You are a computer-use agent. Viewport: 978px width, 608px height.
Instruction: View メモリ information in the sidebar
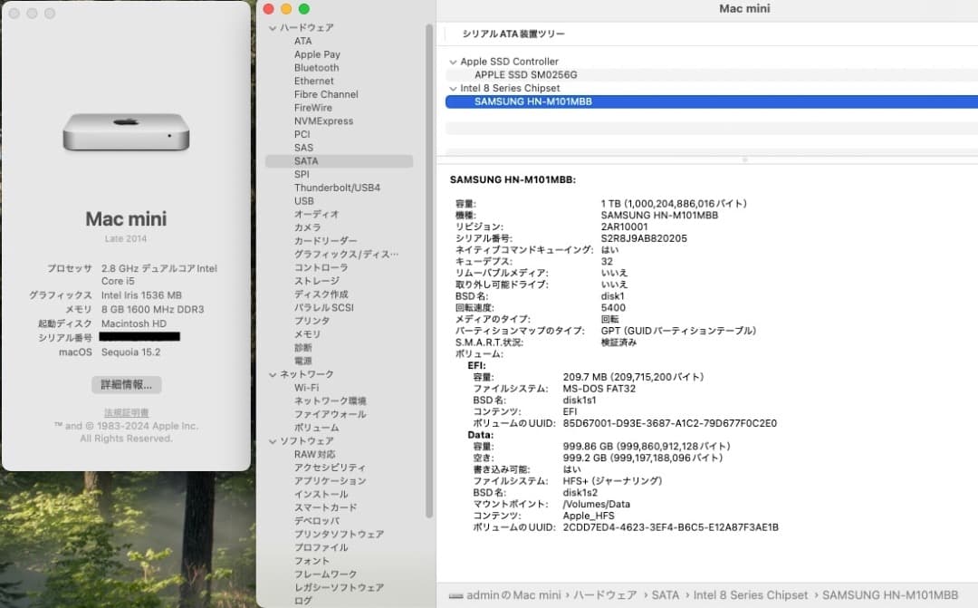pos(308,334)
